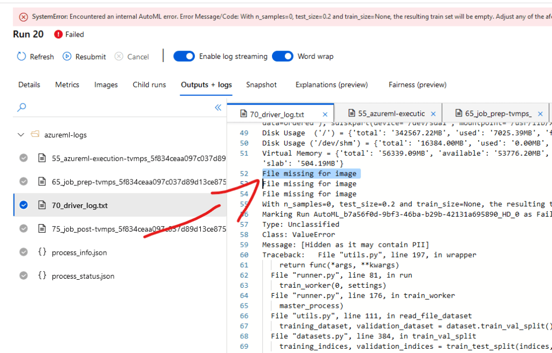
Task: Collapse the file tree sidebar with the double chevron
Action: (x=218, y=107)
